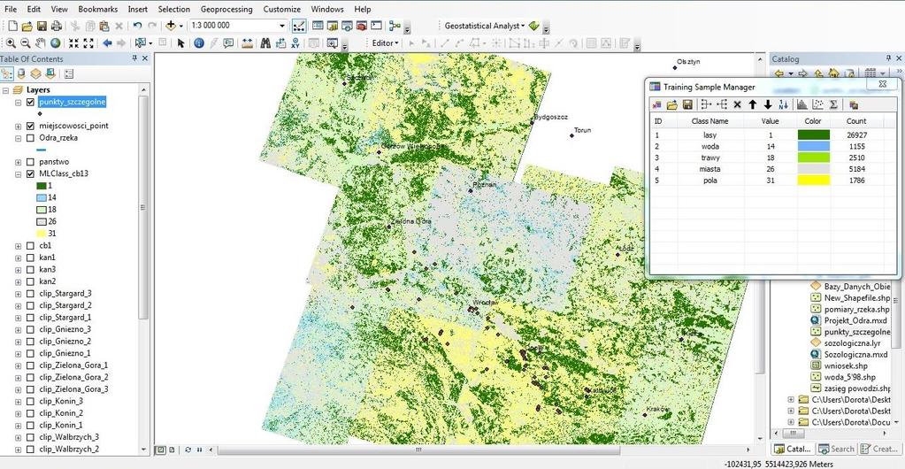Open the Add Data dropdown arrow
This screenshot has width=905, height=469.
coord(180,26)
